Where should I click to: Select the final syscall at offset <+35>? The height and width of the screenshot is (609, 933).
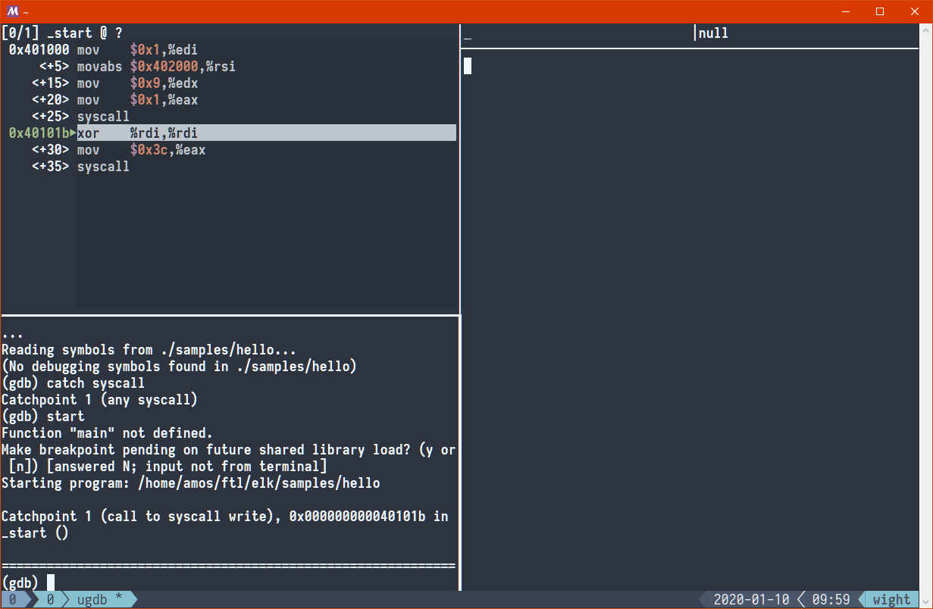tap(103, 167)
